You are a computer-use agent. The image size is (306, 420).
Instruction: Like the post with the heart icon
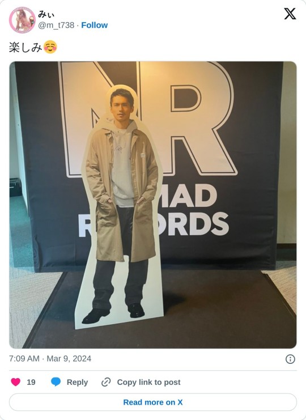click(x=15, y=382)
